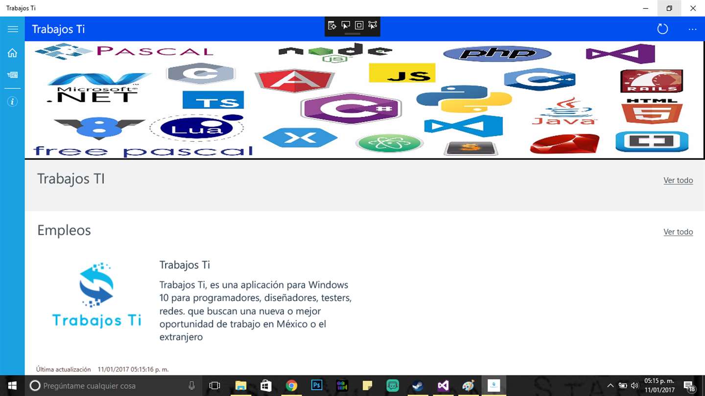
Task: Enable element selection debug tool
Action: pos(346,25)
